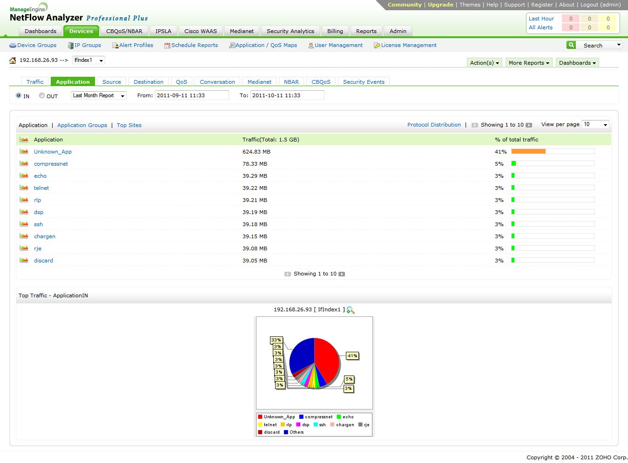Switch to the Conversation tab

pyautogui.click(x=217, y=82)
